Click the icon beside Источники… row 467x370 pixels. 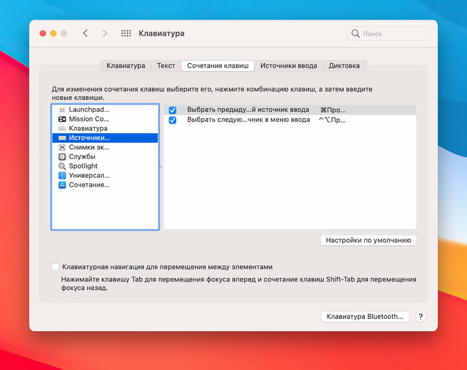62,138
